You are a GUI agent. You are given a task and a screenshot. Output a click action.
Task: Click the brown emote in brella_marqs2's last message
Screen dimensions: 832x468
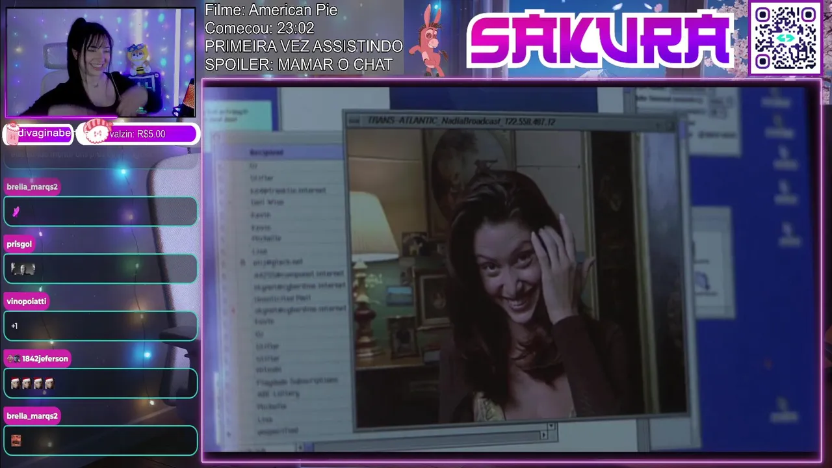16,441
